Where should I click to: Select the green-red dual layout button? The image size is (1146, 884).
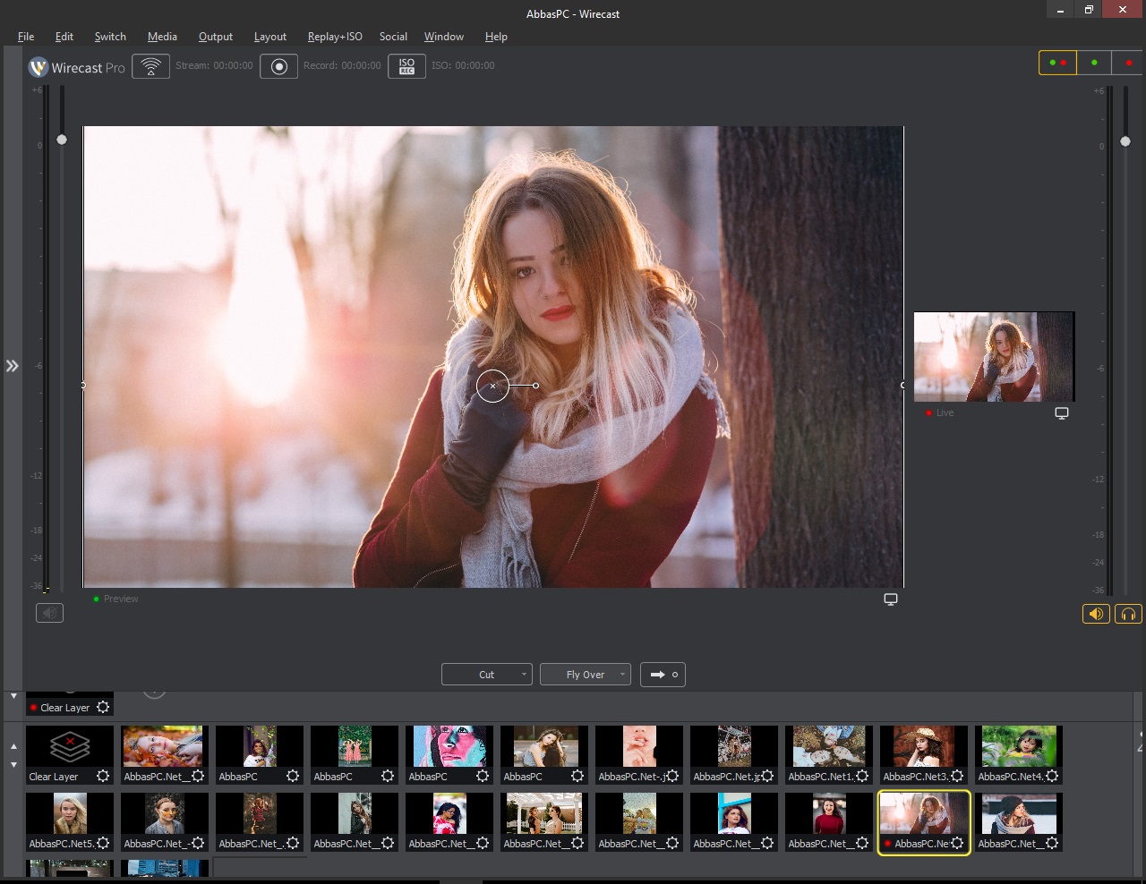coord(1057,63)
